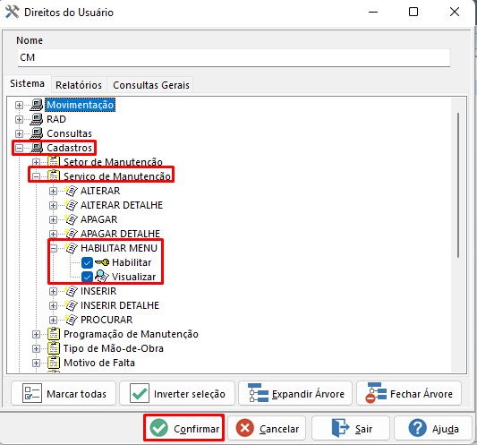Collapse the Serviço de Manutenção node
Viewport: 477px width, 445px height.
36,176
